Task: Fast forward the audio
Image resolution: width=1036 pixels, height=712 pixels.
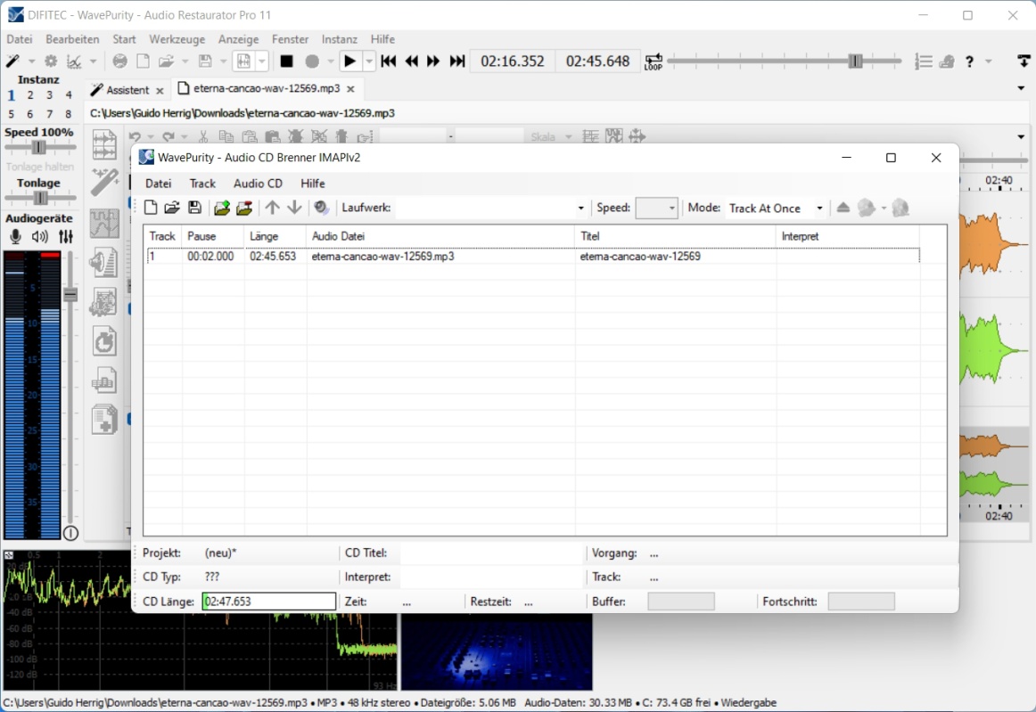Action: [433, 61]
